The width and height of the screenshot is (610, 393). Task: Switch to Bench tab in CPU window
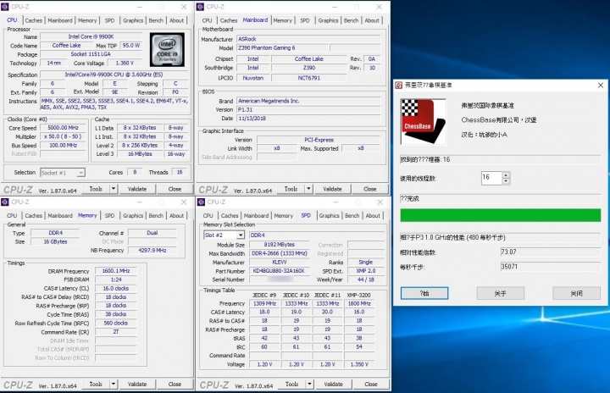156,20
